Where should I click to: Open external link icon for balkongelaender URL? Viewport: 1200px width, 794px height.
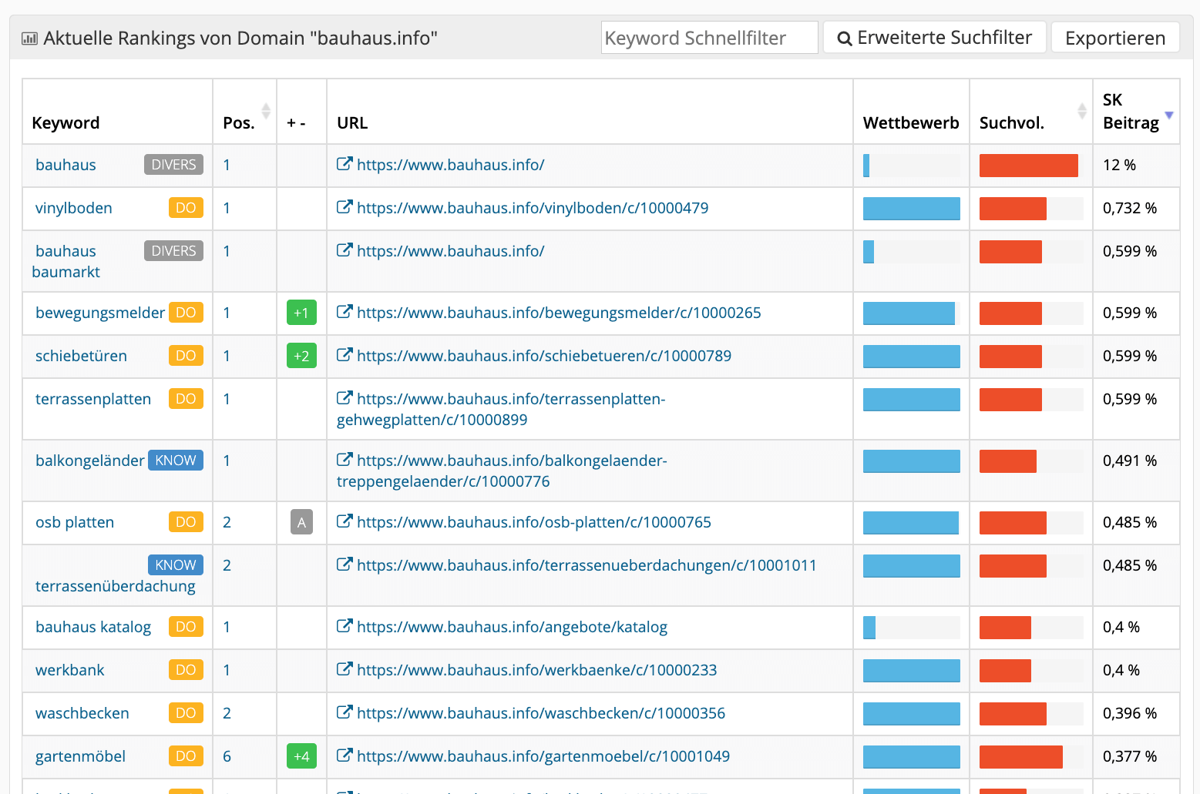(x=345, y=460)
